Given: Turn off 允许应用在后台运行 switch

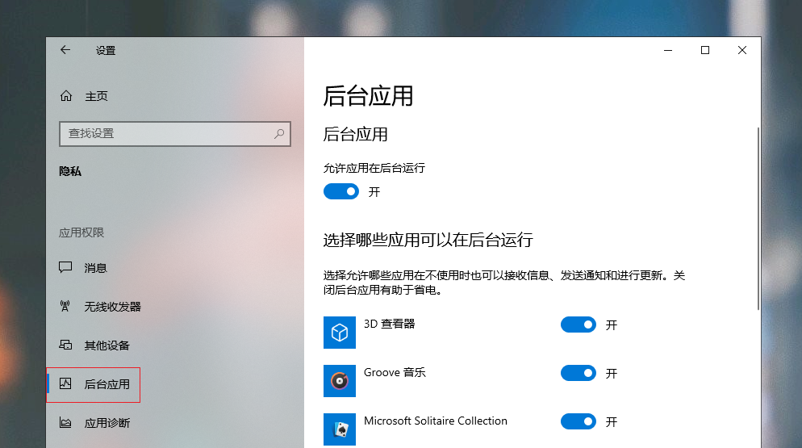Looking at the screenshot, I should [341, 191].
